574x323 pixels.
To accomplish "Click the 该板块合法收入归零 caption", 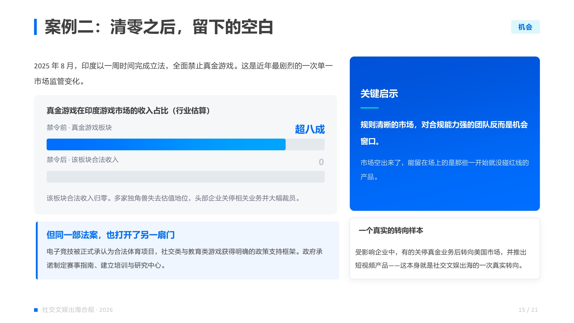I will (173, 198).
